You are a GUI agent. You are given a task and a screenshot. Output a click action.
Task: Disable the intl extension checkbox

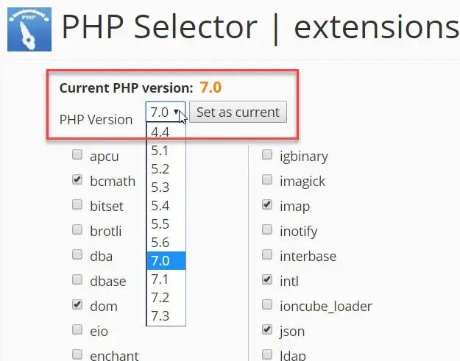click(267, 279)
